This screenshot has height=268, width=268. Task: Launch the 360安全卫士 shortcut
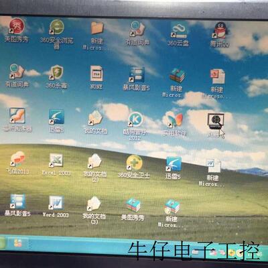point(134,163)
